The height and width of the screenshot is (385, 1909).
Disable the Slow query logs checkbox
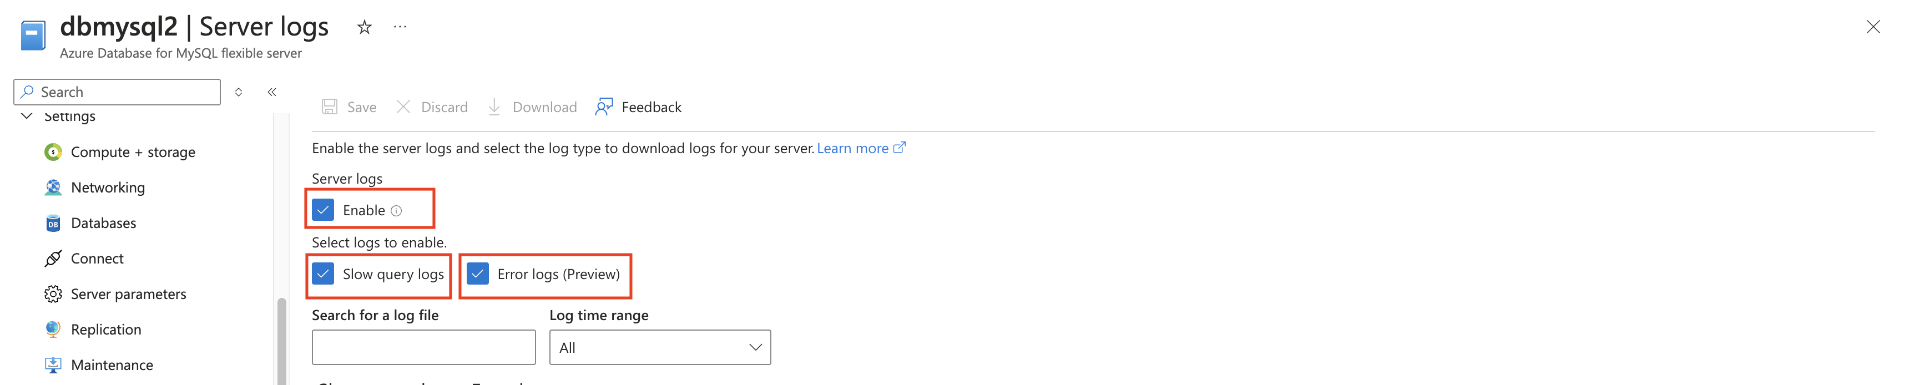pos(323,275)
